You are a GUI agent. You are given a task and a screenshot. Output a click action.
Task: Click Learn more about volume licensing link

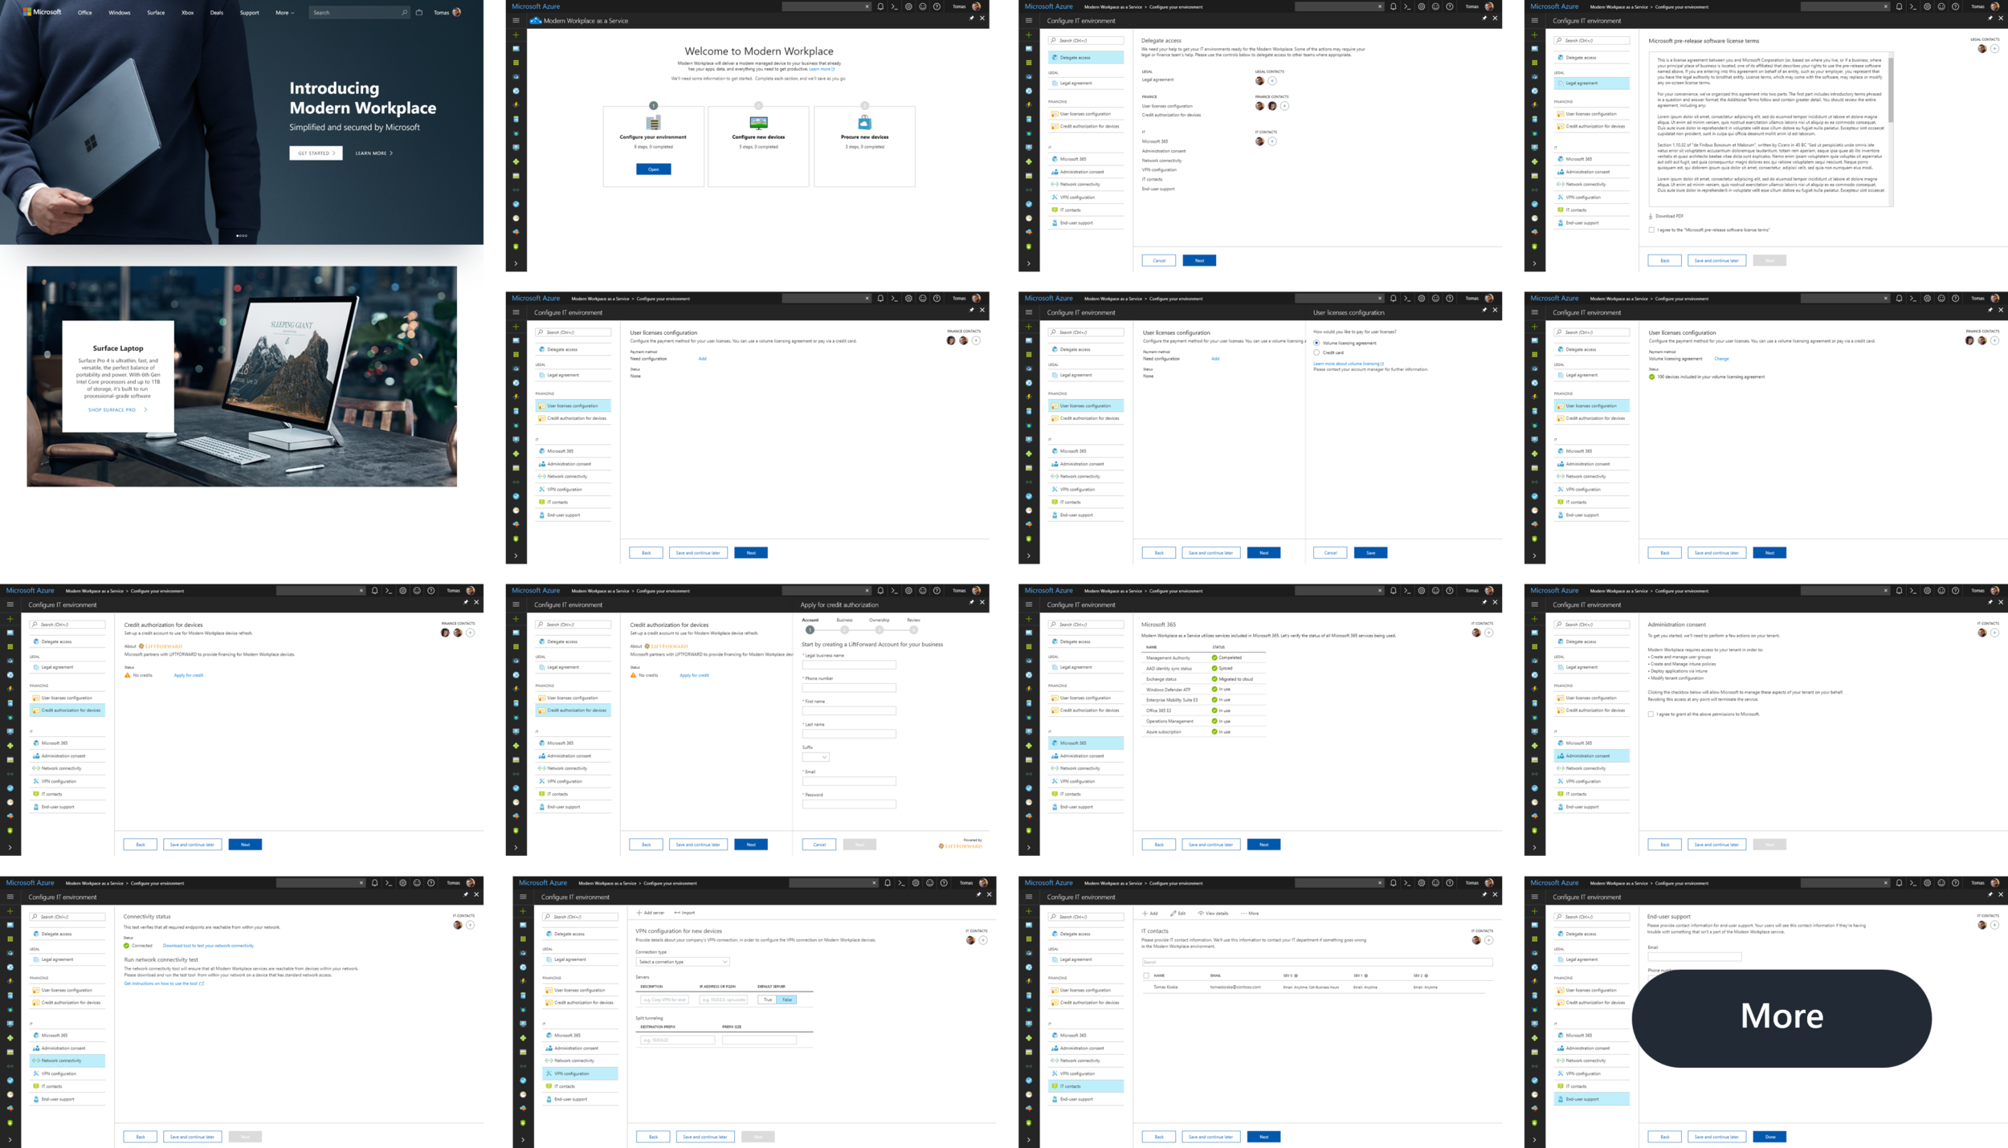click(x=1349, y=364)
